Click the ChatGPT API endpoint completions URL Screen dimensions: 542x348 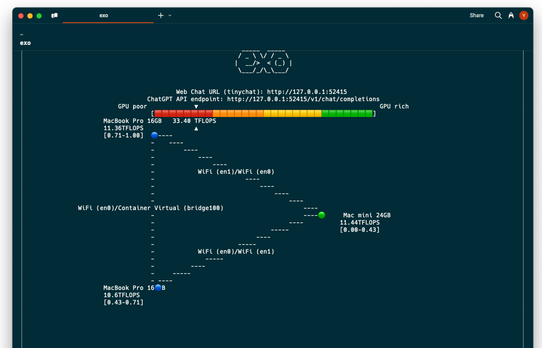pos(303,99)
